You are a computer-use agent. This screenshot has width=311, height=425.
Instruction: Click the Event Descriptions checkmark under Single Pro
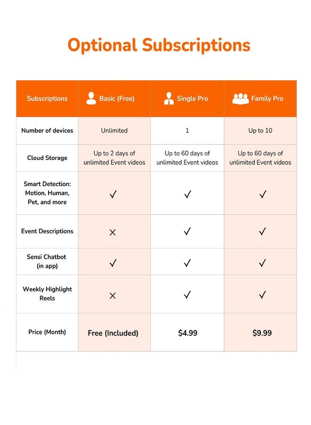(187, 231)
